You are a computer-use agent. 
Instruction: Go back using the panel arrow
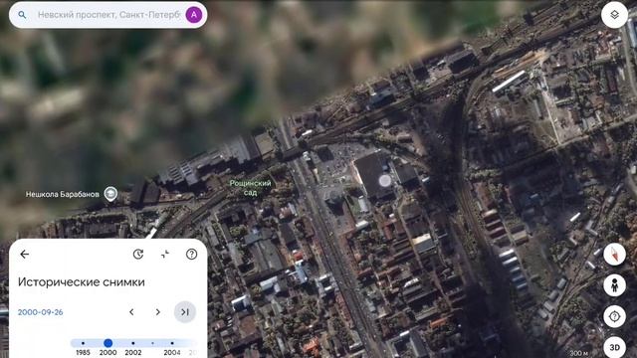click(24, 255)
